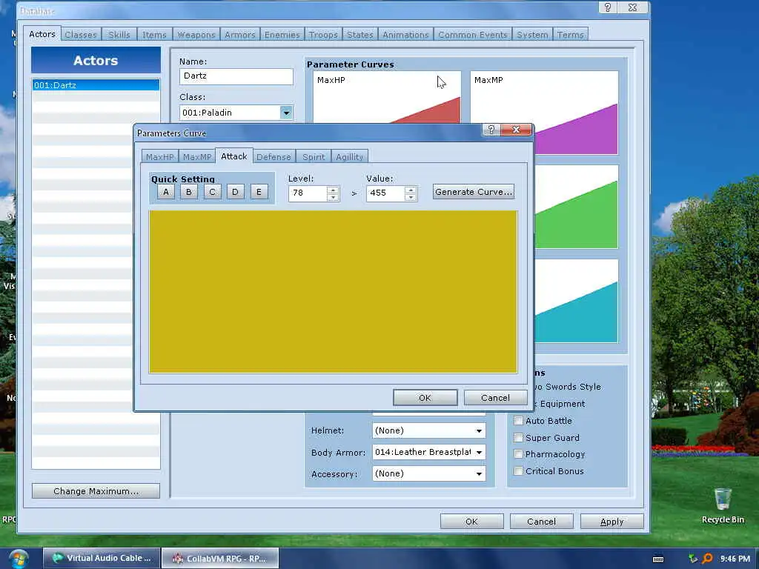Switch to the Agility curve tab

pyautogui.click(x=350, y=157)
